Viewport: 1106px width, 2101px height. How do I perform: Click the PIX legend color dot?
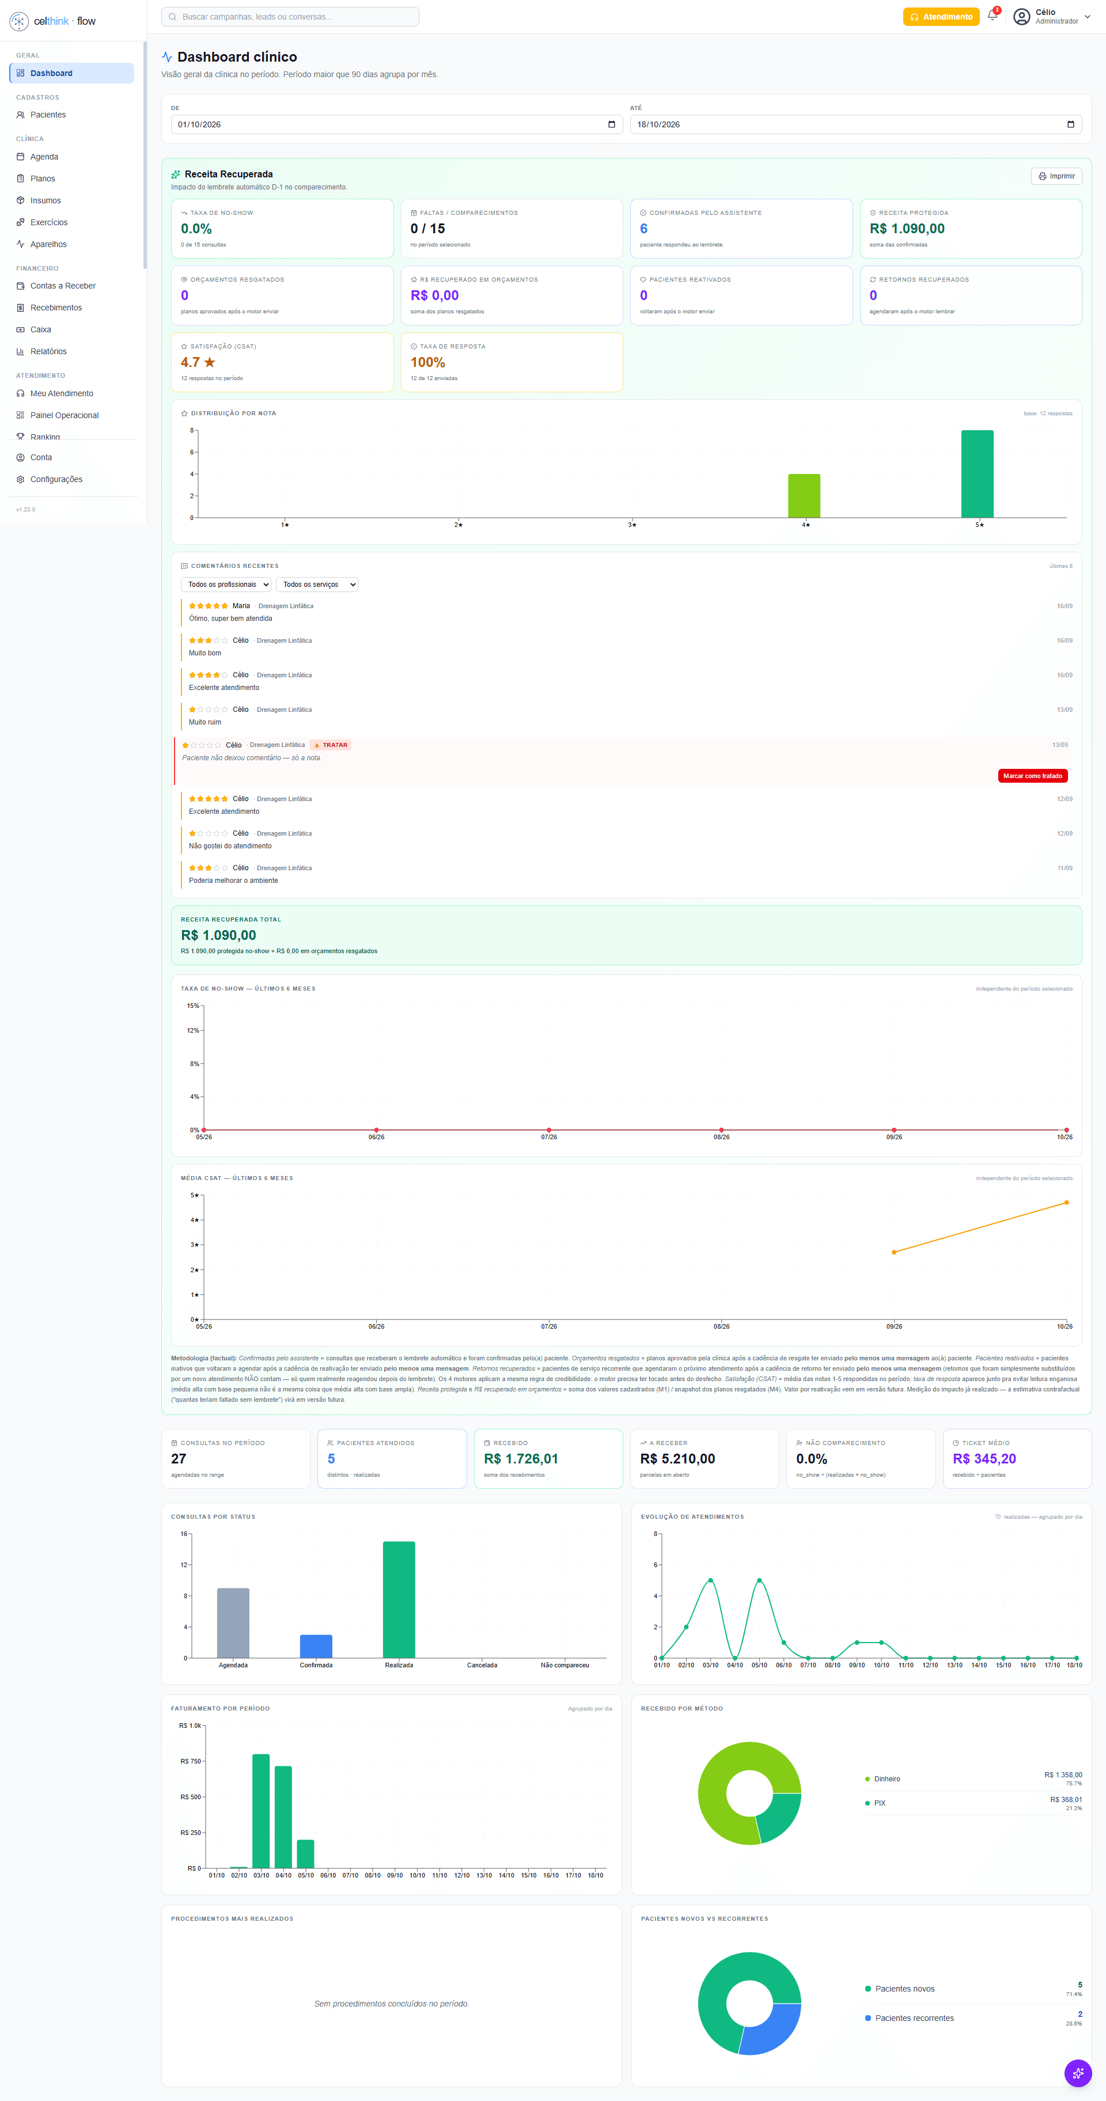[x=867, y=1803]
